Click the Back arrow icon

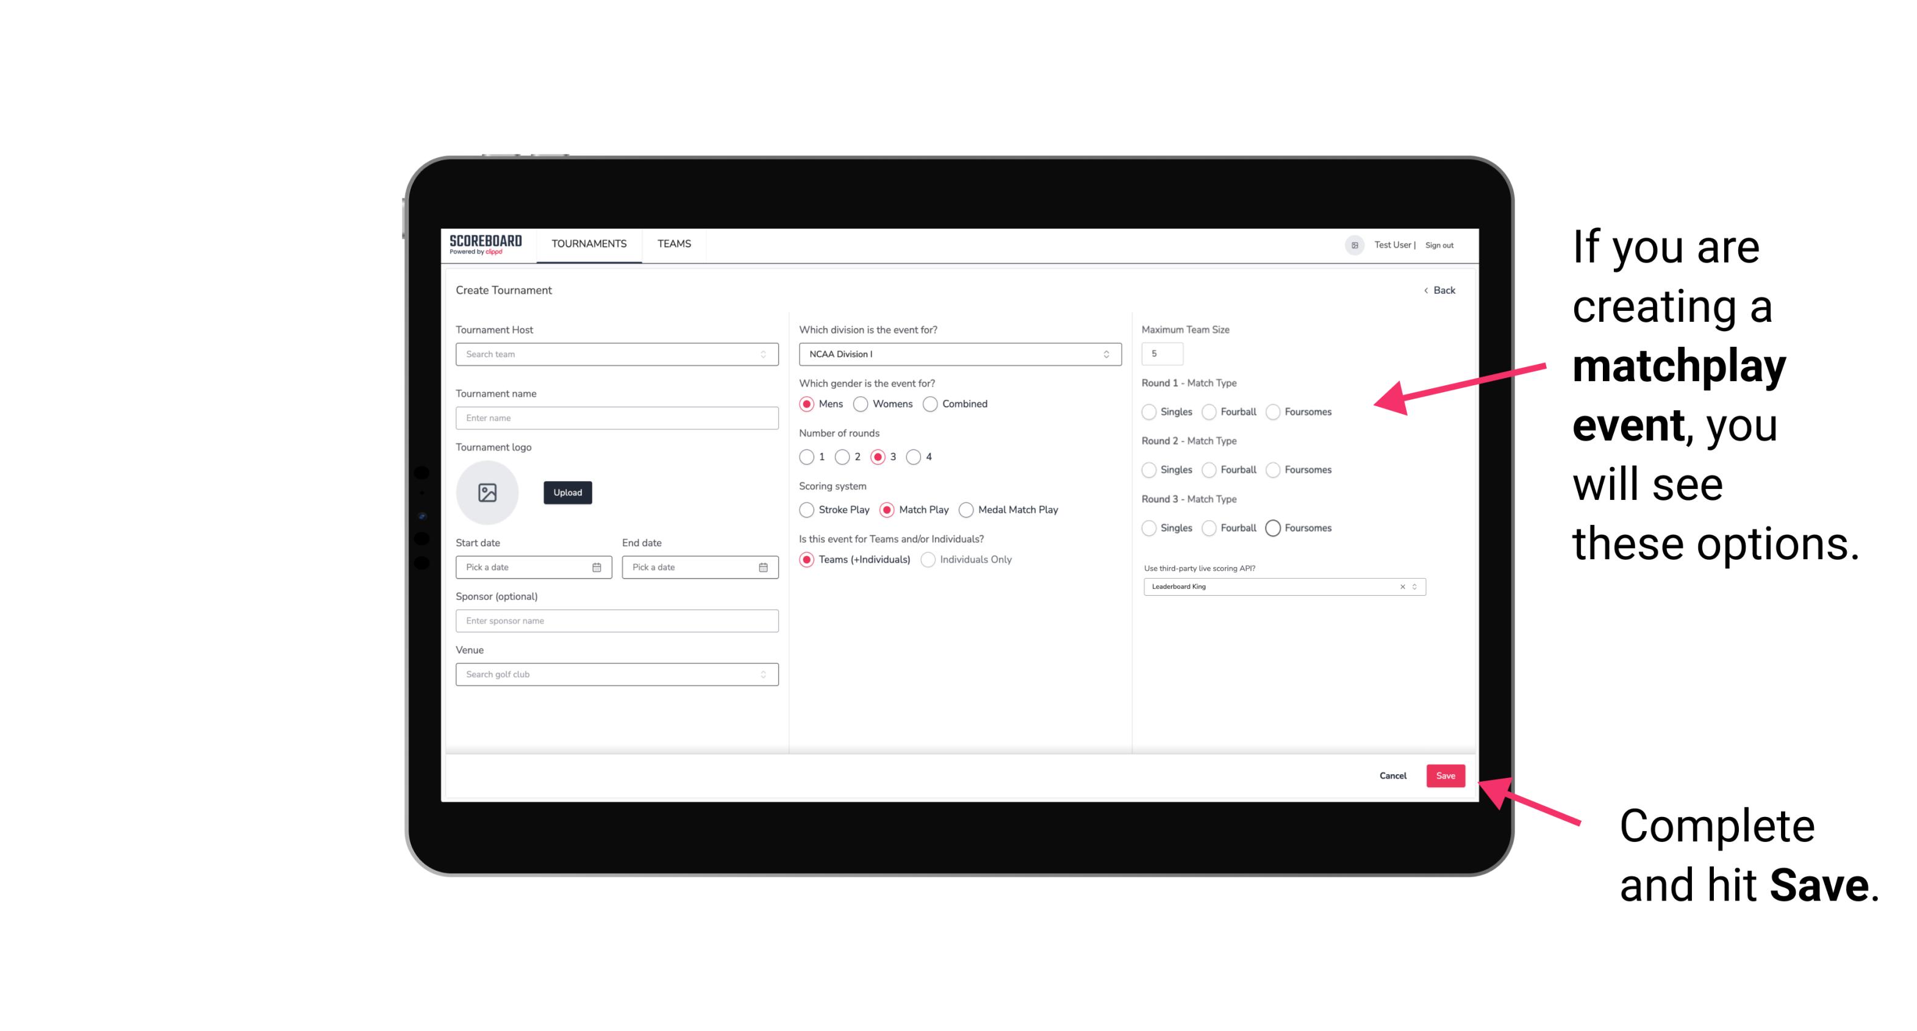1425,291
